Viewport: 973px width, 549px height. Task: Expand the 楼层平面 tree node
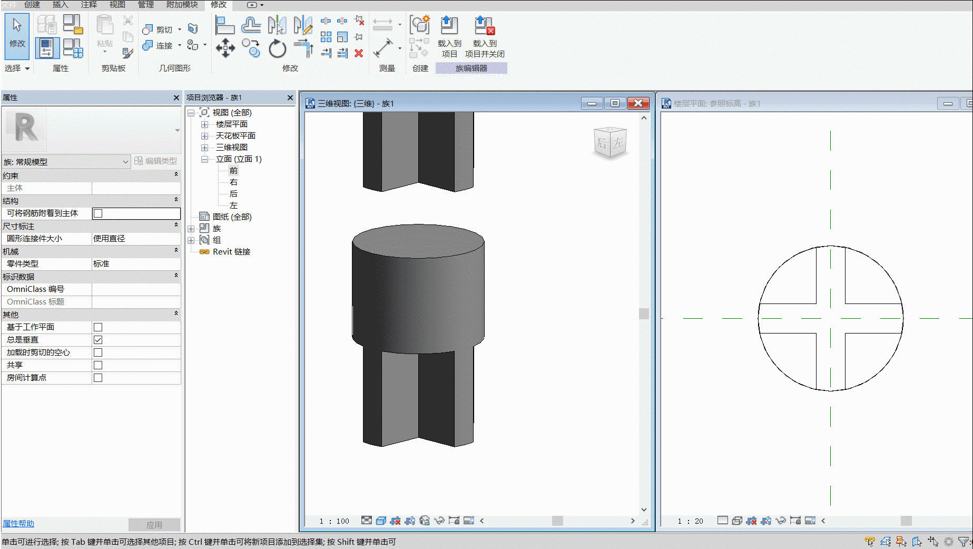click(x=204, y=124)
